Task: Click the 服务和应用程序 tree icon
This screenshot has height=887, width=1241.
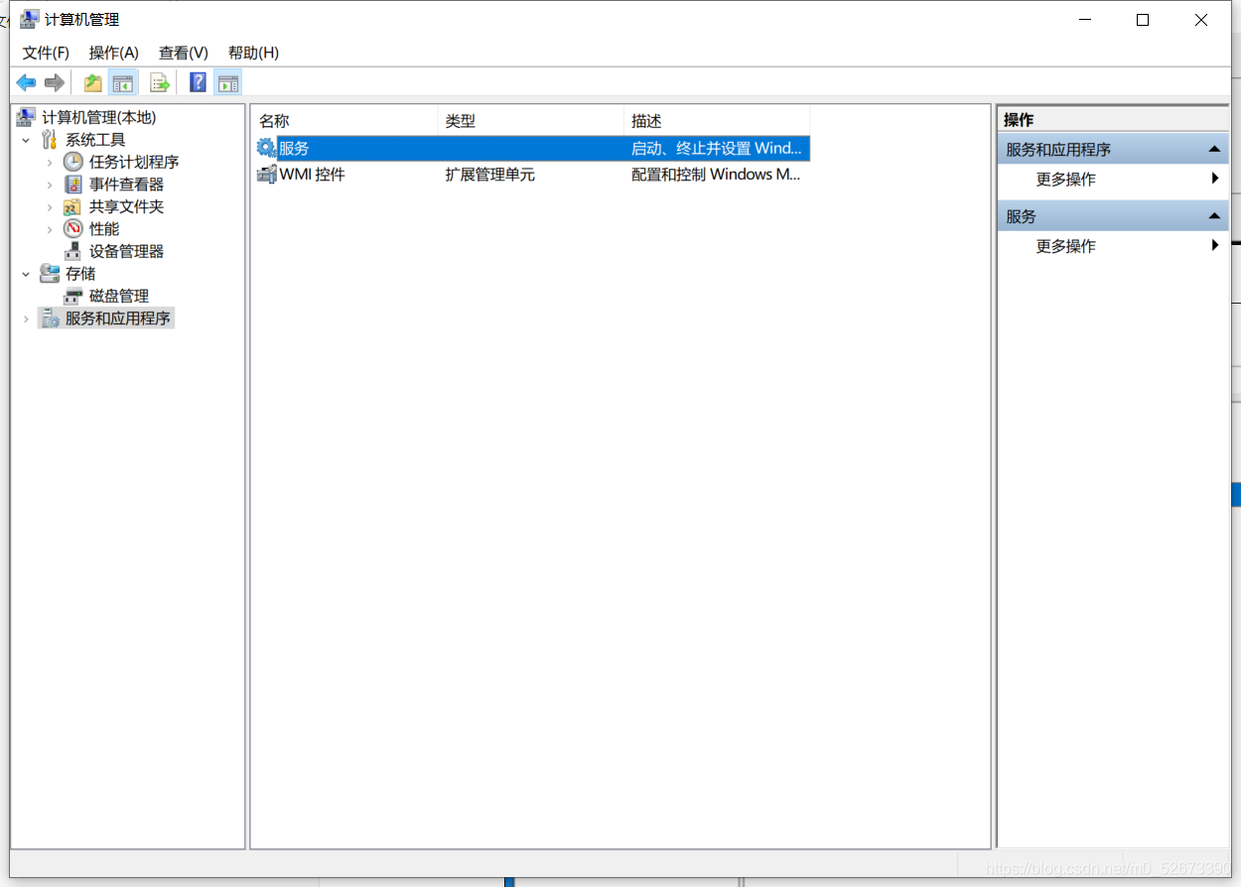Action: pyautogui.click(x=50, y=317)
